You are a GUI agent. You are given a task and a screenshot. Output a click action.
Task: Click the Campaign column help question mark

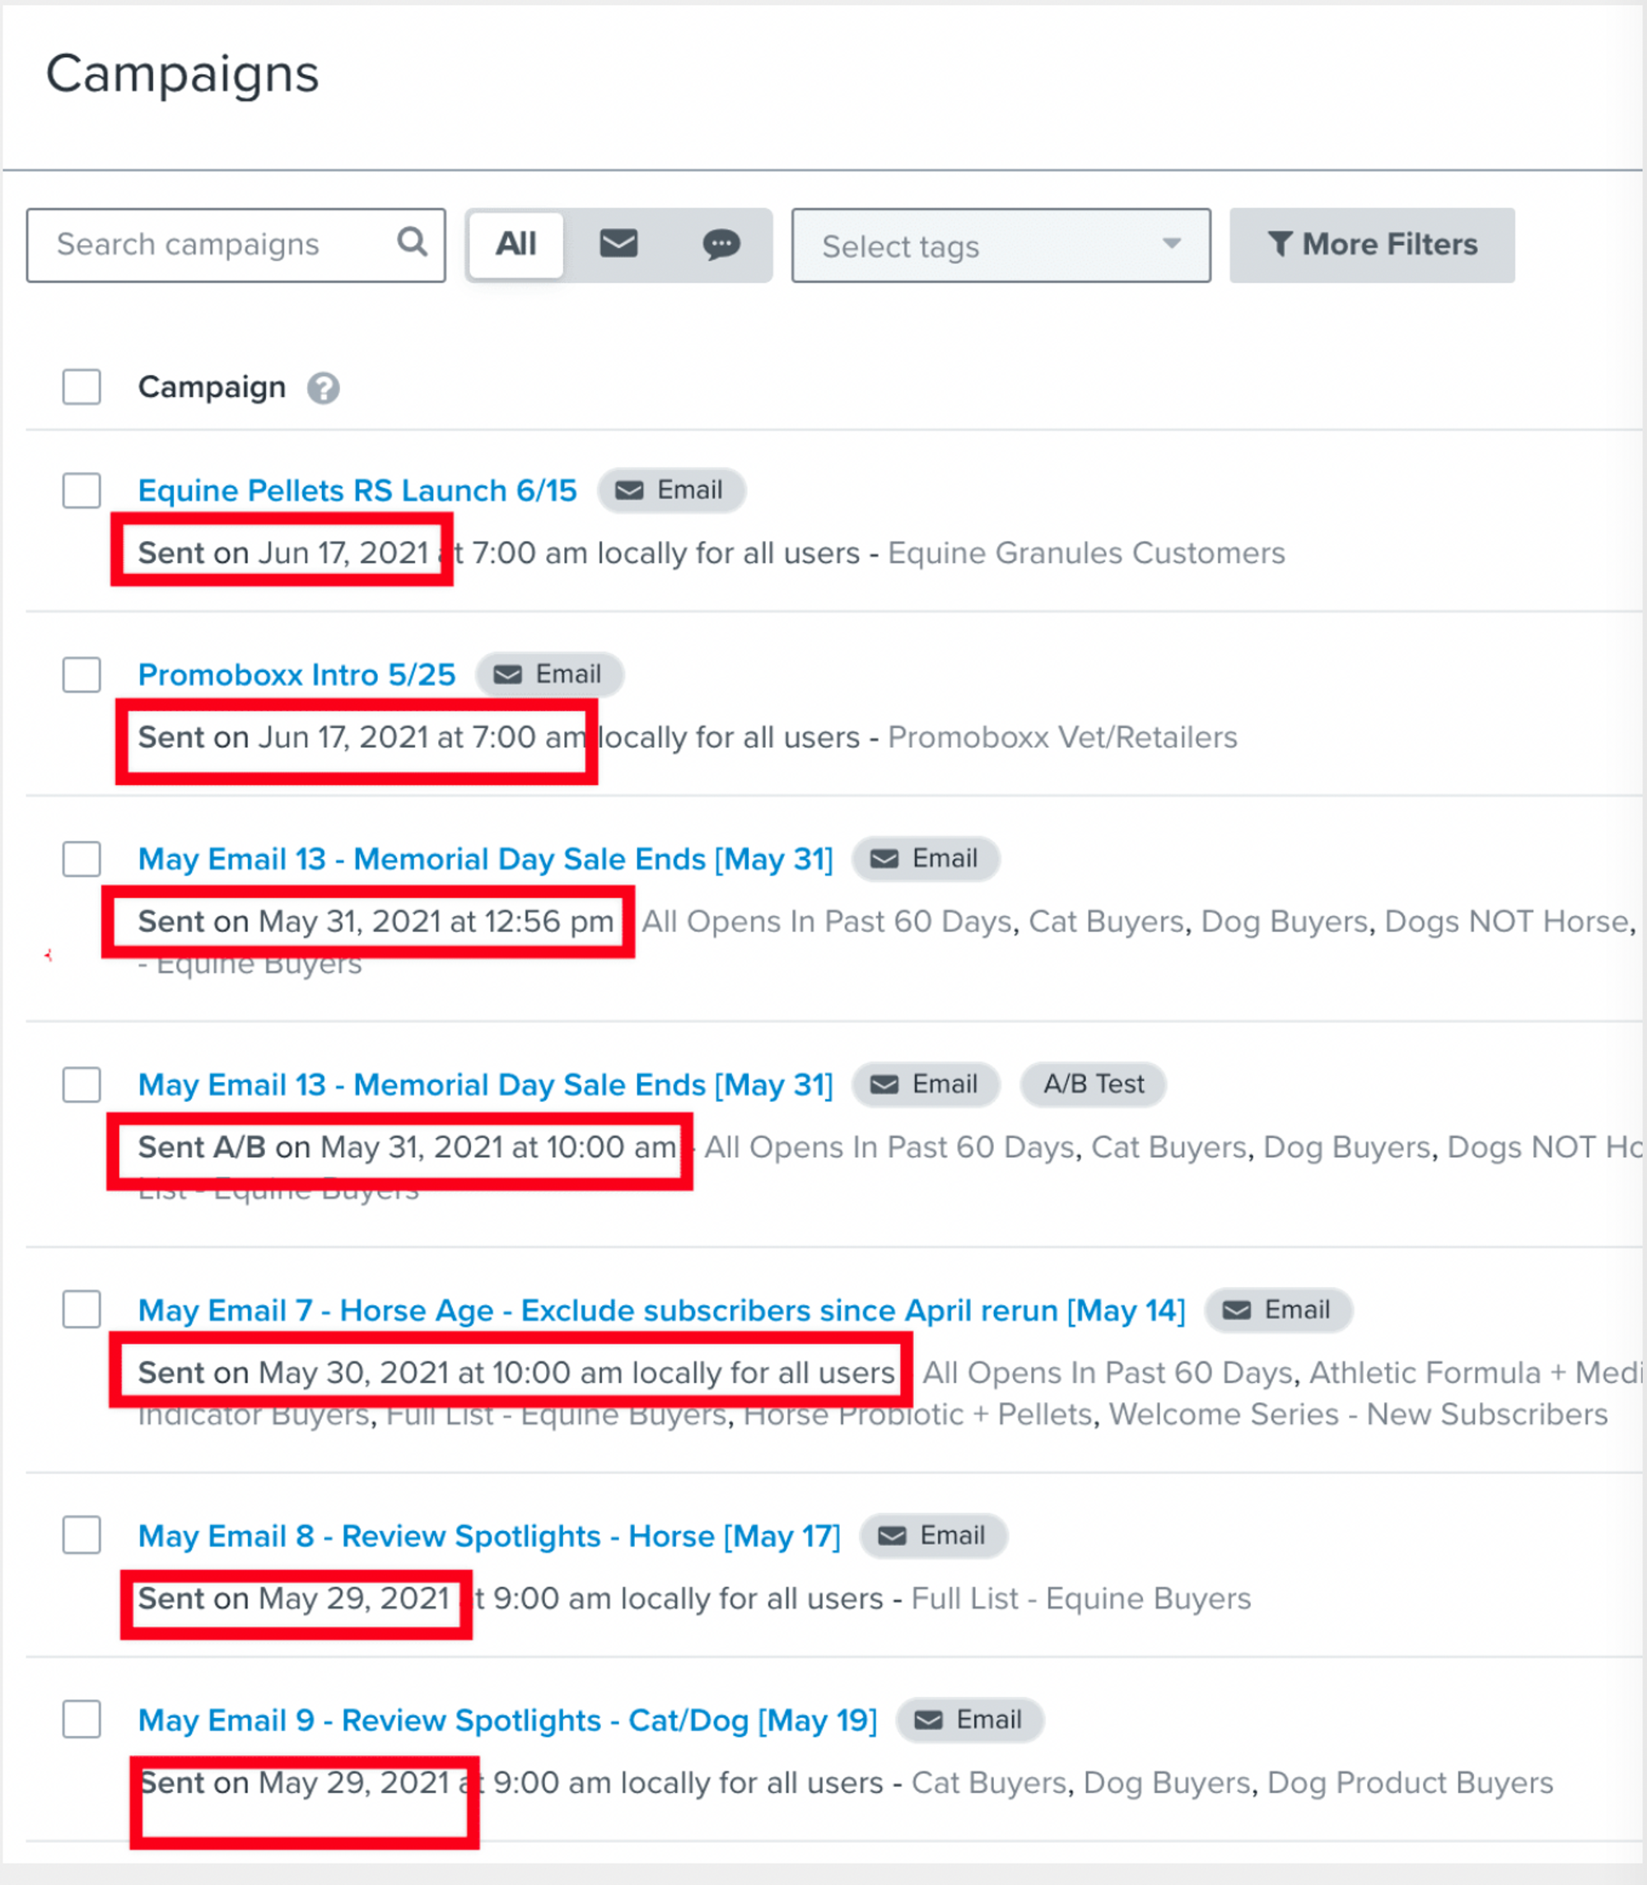point(323,388)
